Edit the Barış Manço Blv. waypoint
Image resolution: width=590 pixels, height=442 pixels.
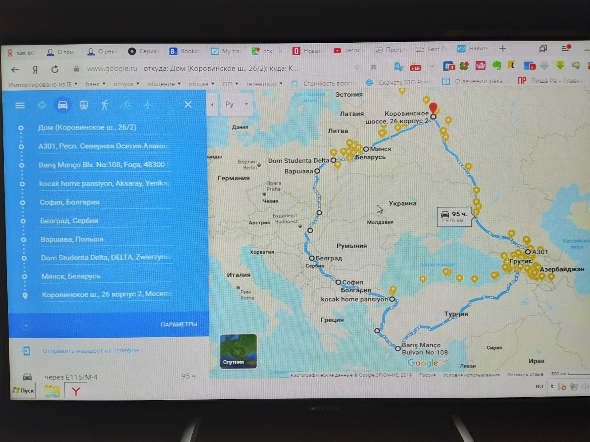(x=104, y=165)
